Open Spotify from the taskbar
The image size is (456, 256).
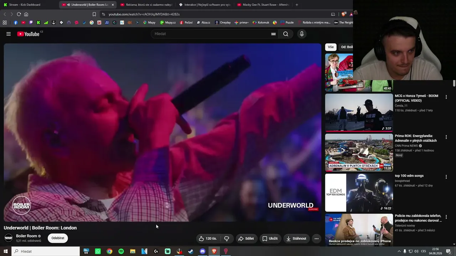pyautogui.click(x=121, y=251)
